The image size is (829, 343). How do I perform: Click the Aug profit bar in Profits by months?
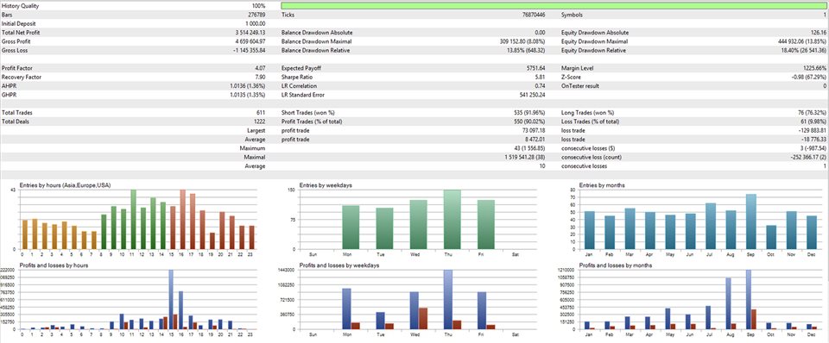click(728, 303)
